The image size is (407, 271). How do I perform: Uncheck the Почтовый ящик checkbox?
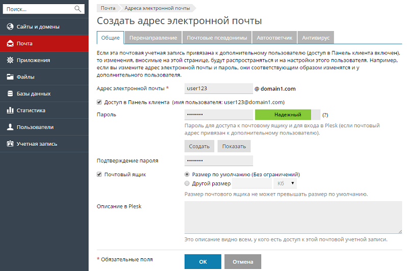[99, 174]
